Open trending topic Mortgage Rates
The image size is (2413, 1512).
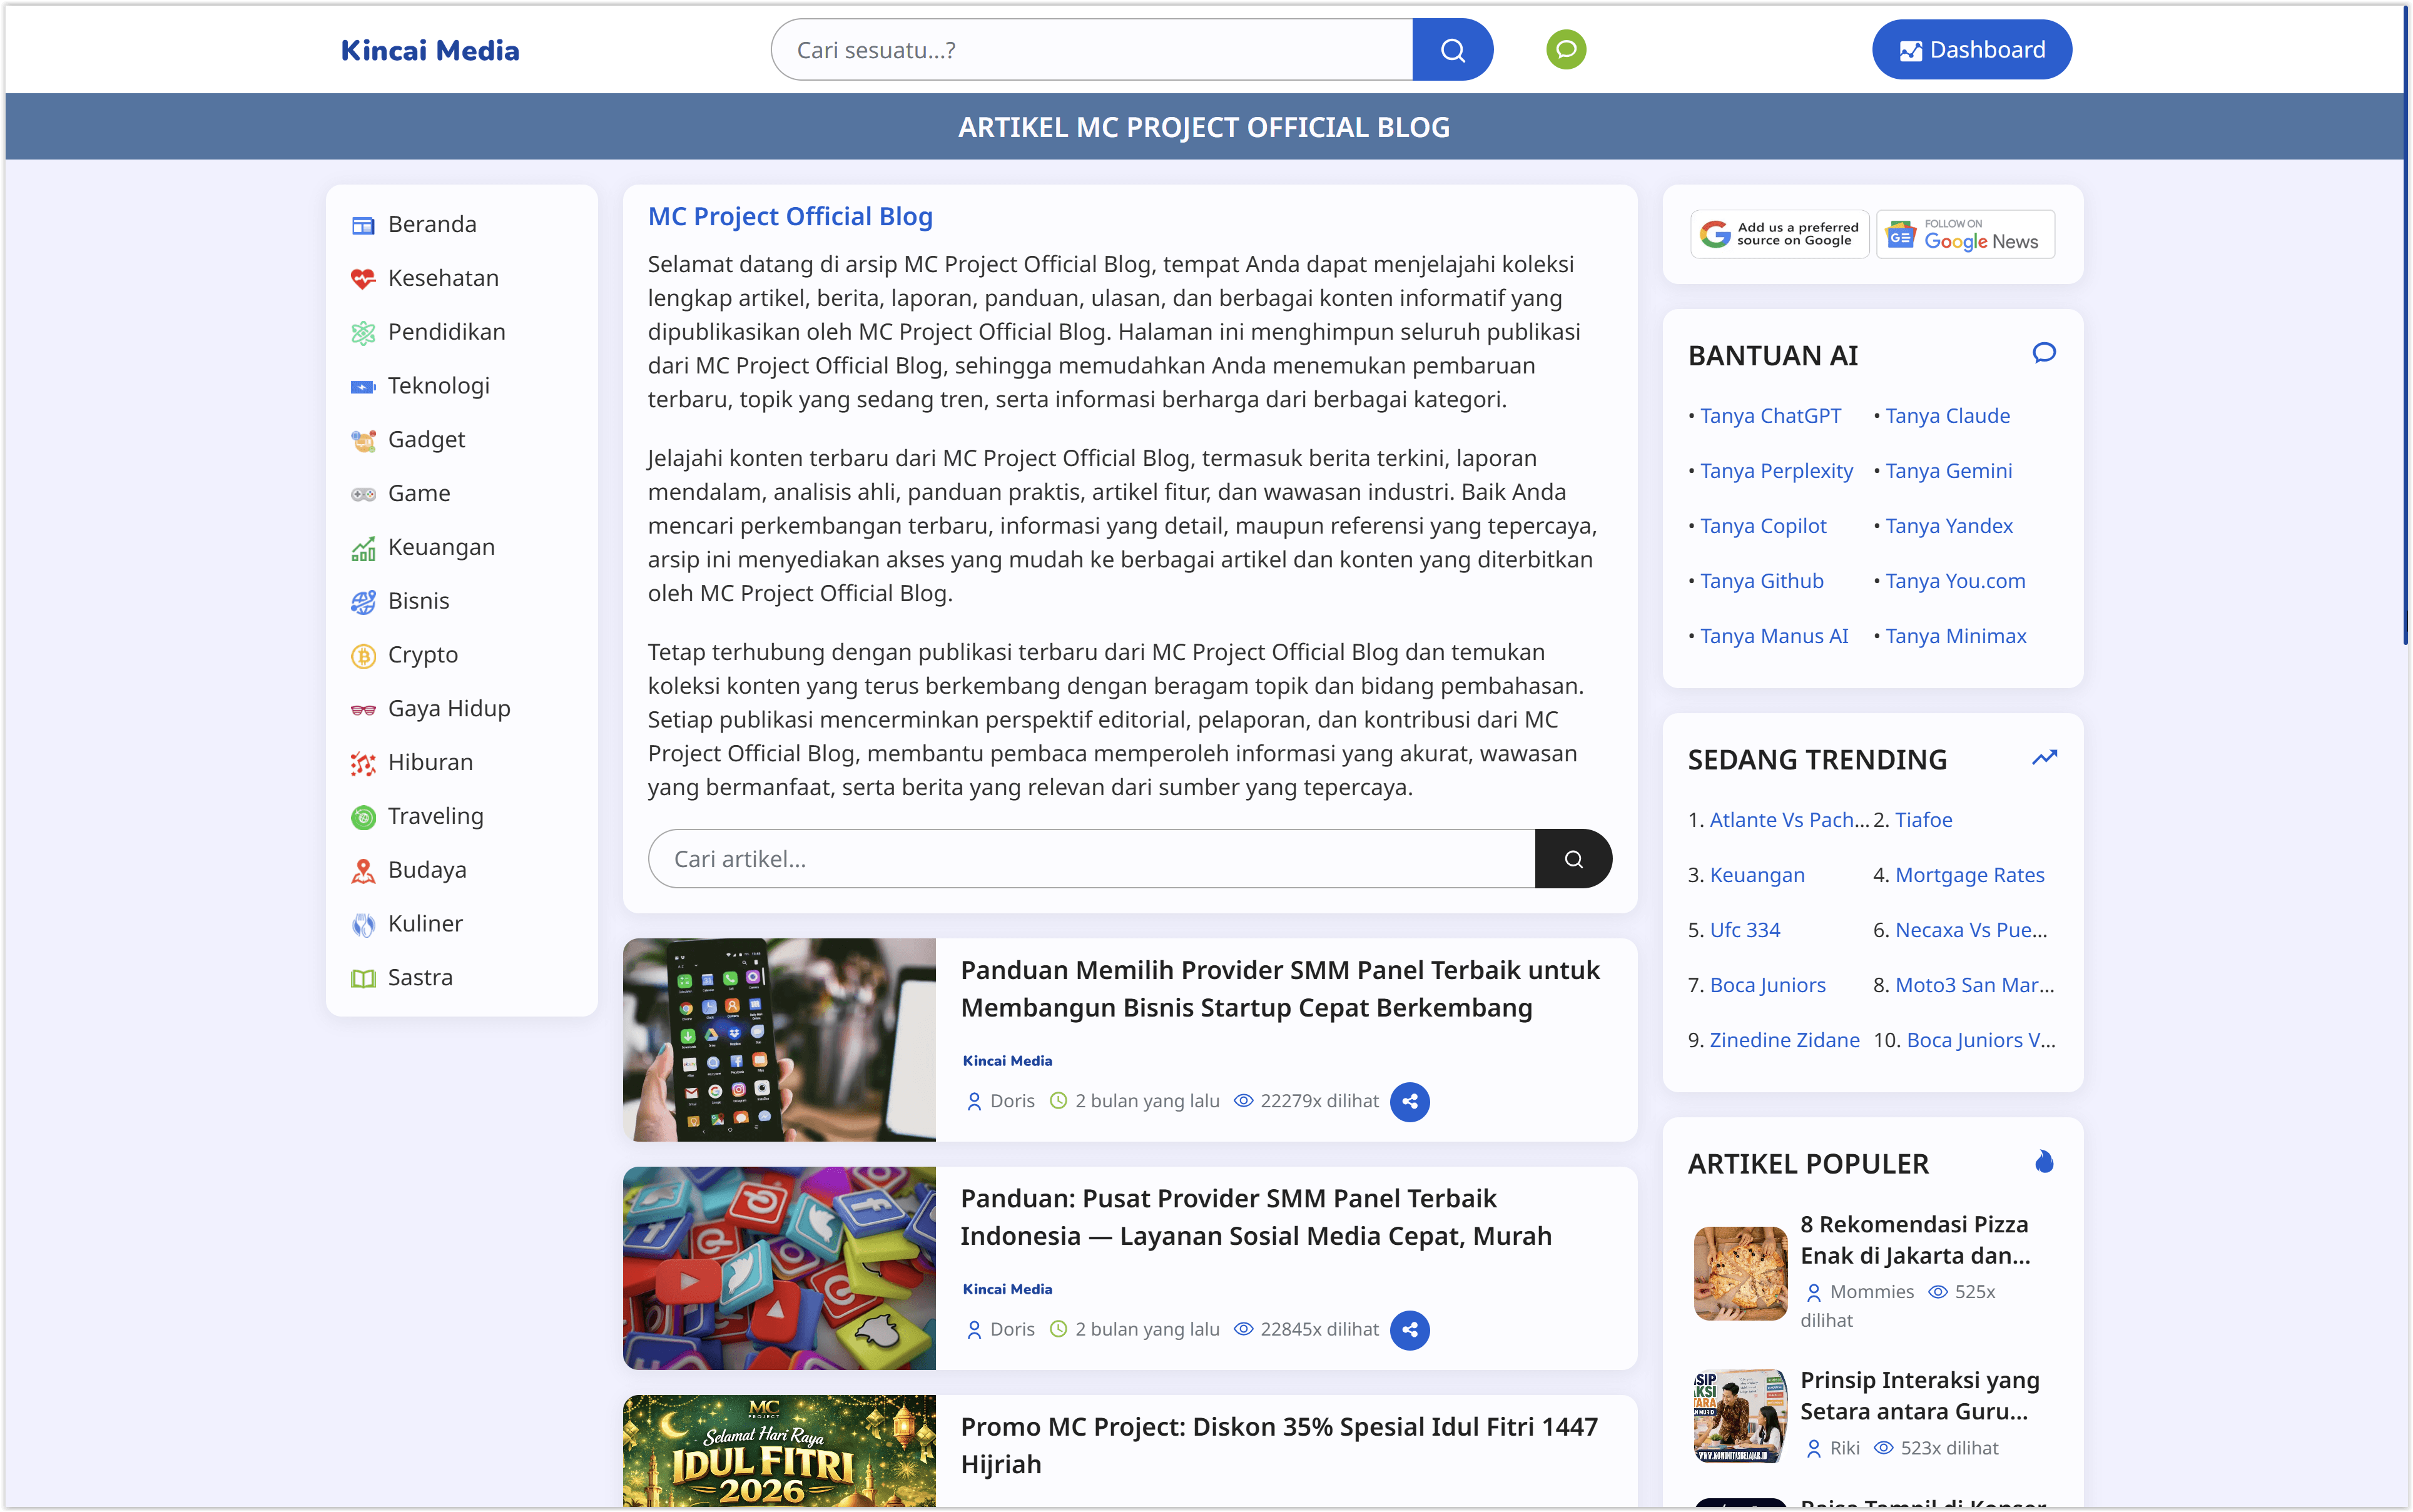[x=1969, y=876]
